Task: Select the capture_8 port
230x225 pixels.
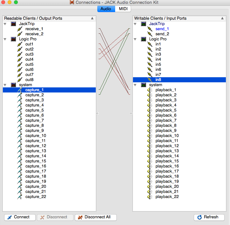Action: pyautogui.click(x=34, y=126)
